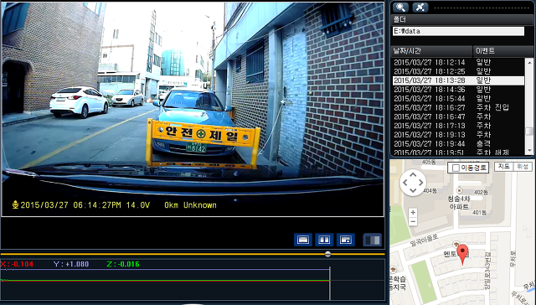Select the single full-screen view layout icon
Image resolution: width=536 pixels, height=305 pixels.
(x=303, y=240)
